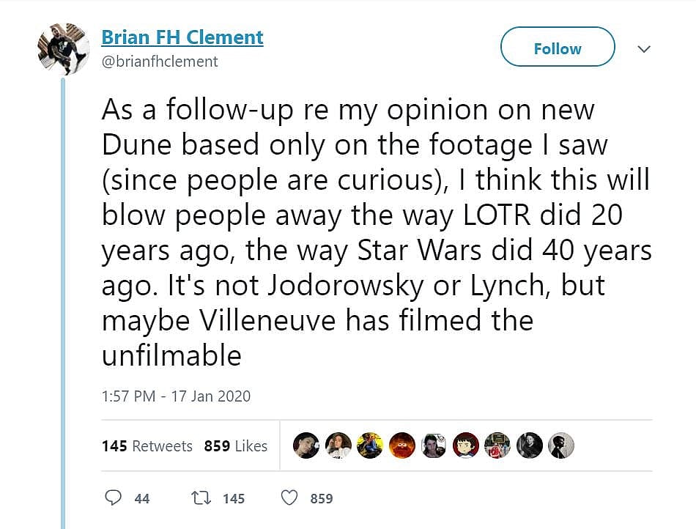Open the dark black-and-white portrait avatar, eighth in row

(529, 445)
